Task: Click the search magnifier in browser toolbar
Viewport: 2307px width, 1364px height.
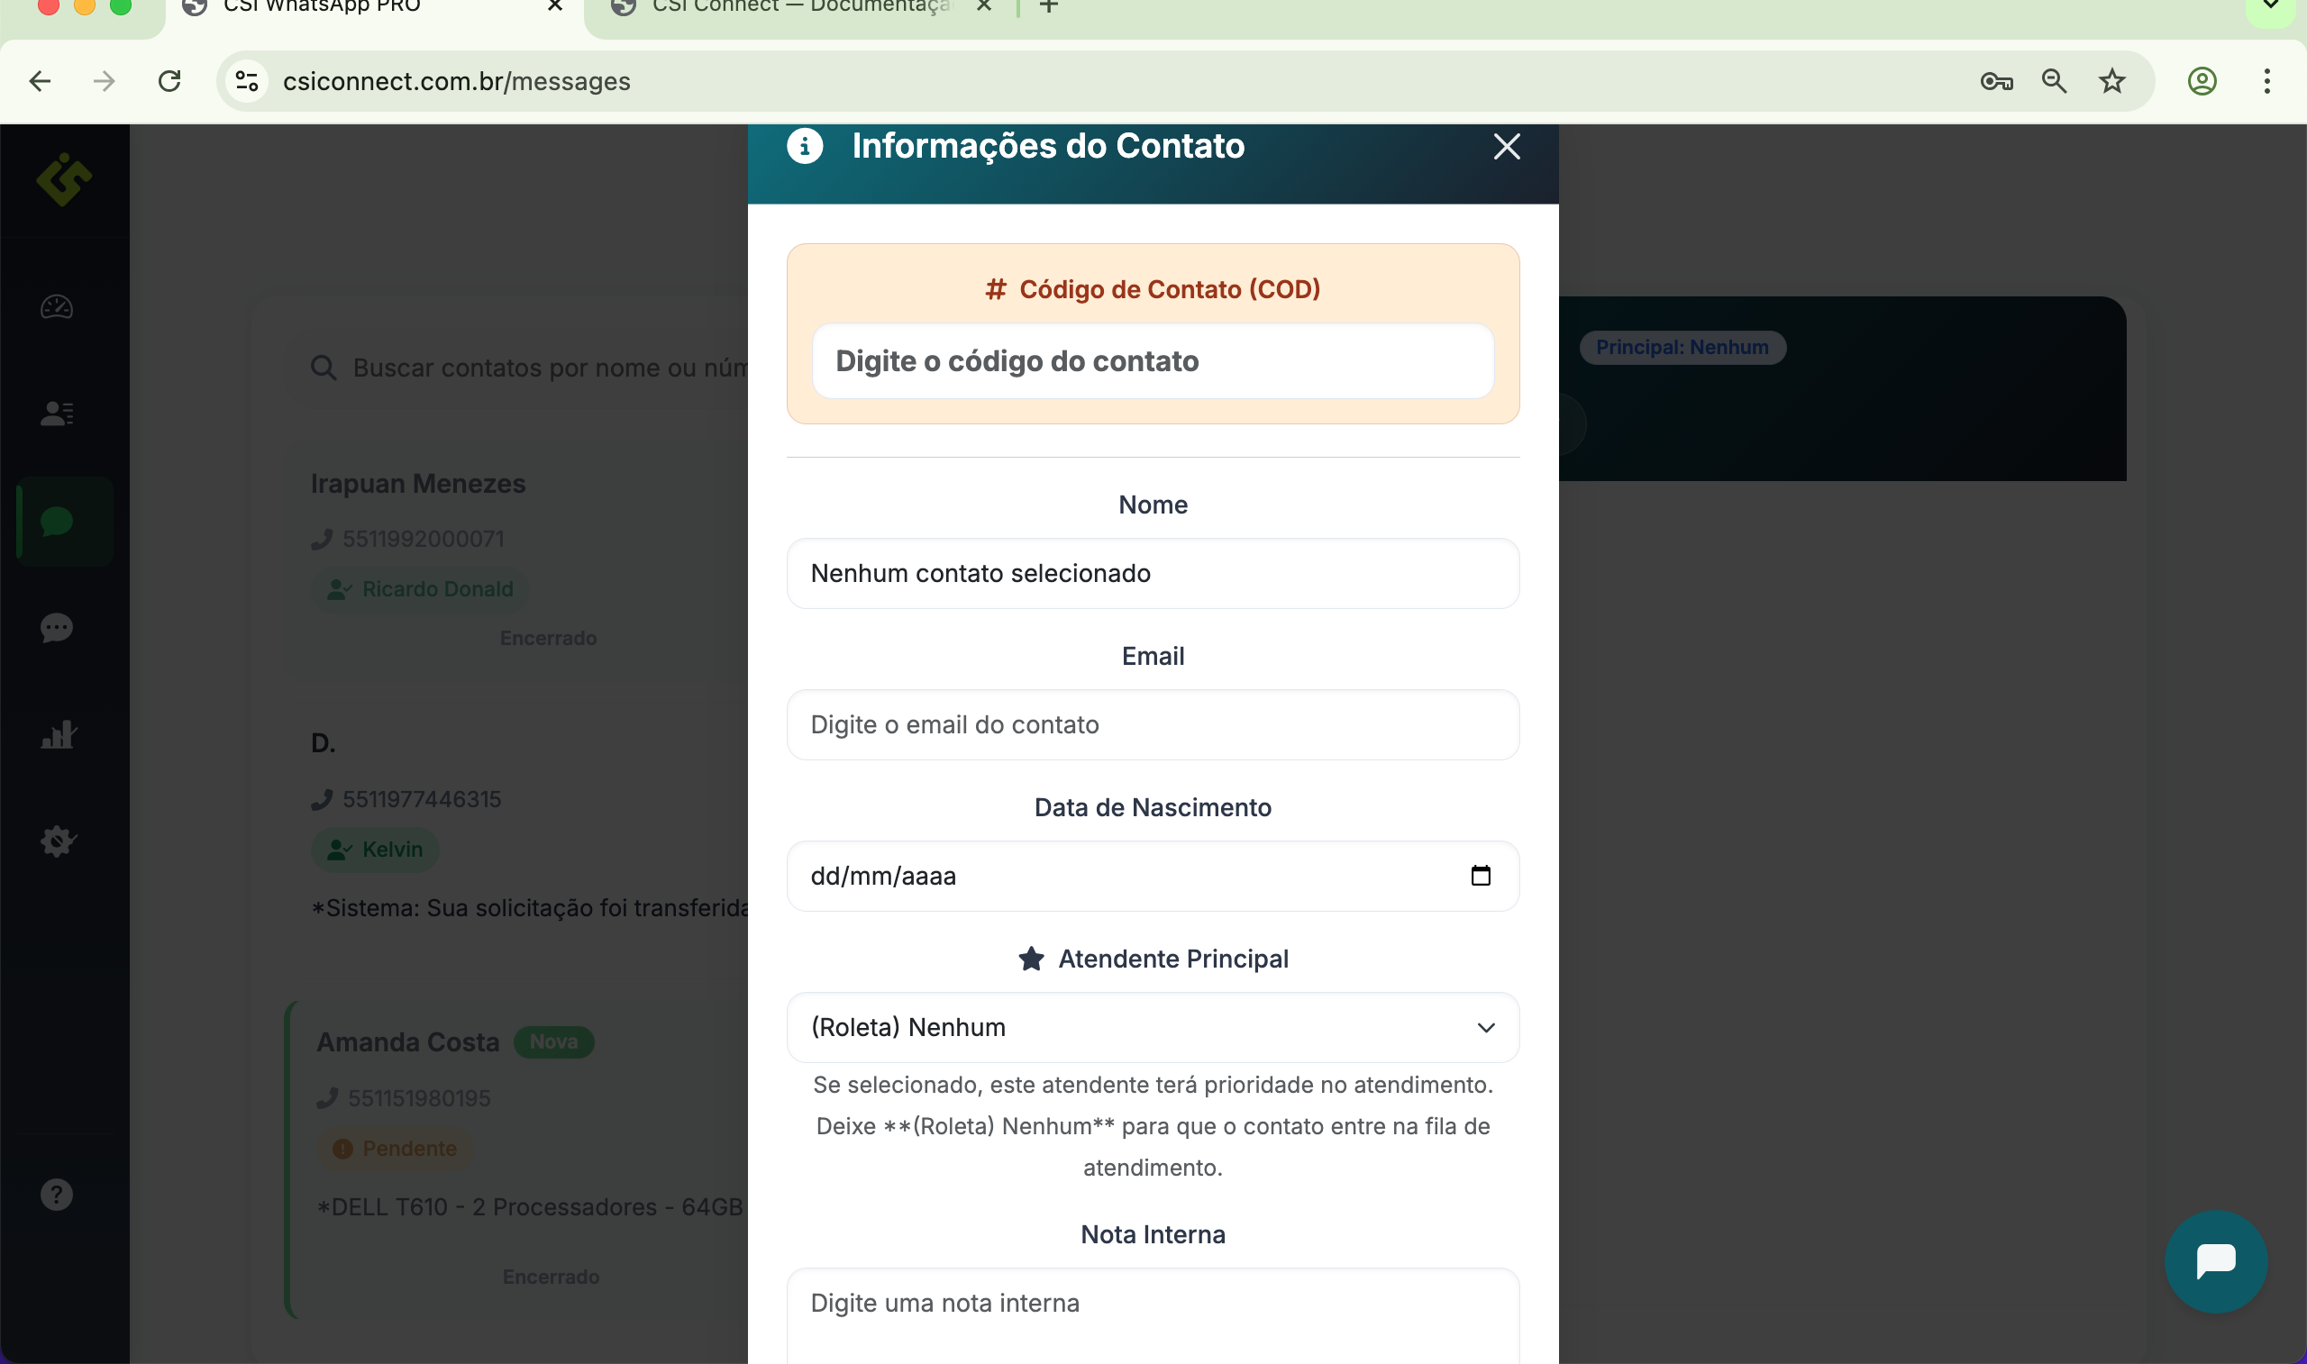Action: pyautogui.click(x=2054, y=81)
